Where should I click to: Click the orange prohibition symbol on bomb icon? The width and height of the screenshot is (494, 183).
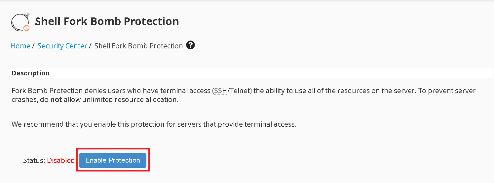[x=26, y=28]
